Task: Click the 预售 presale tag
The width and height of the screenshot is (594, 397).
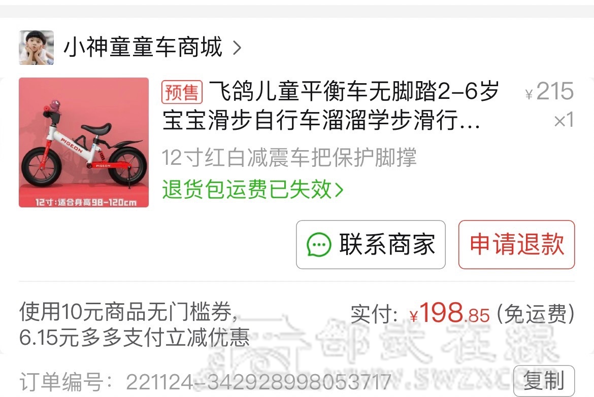Action: [182, 92]
